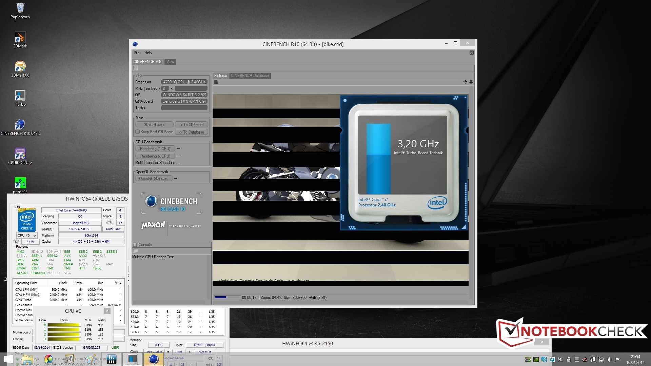Click the render progress bar

[226, 297]
